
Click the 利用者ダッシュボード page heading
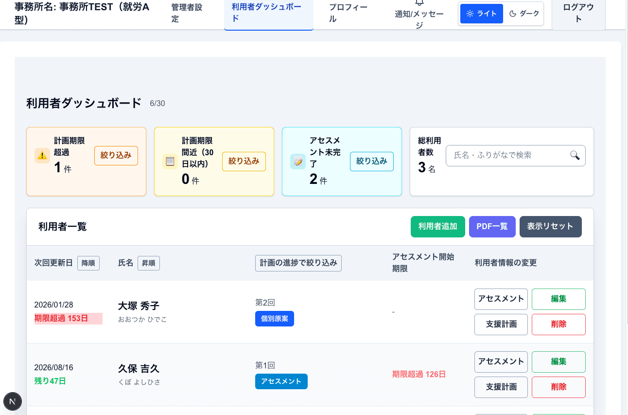(84, 103)
